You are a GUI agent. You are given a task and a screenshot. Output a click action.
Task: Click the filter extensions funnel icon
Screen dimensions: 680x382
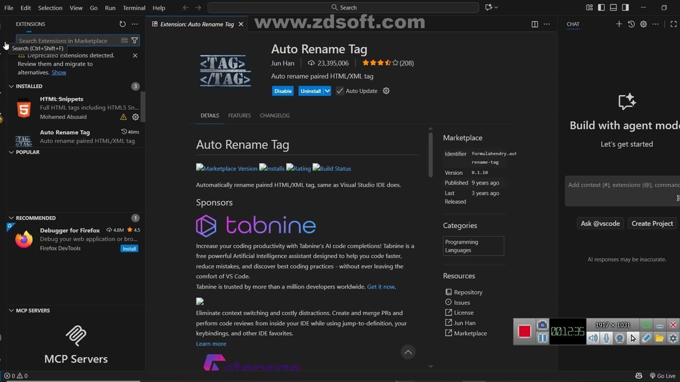point(134,40)
